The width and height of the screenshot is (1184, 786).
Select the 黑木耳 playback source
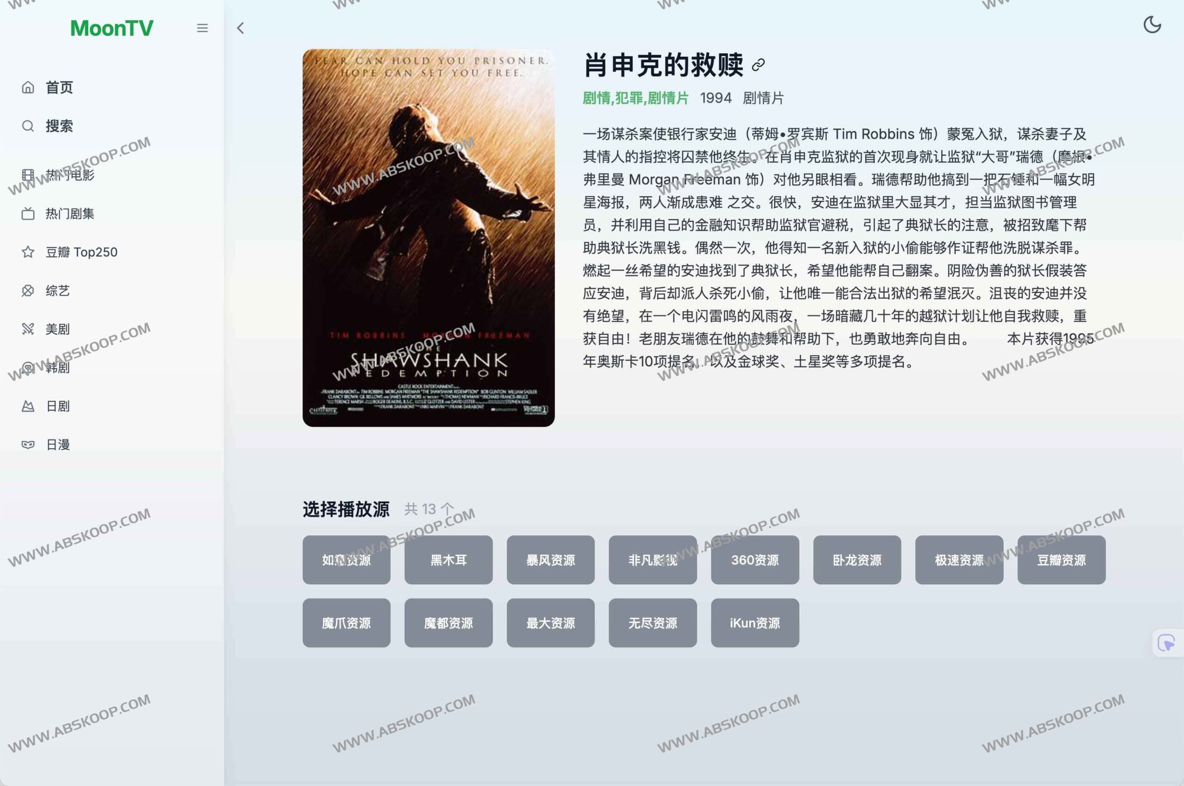pos(449,560)
